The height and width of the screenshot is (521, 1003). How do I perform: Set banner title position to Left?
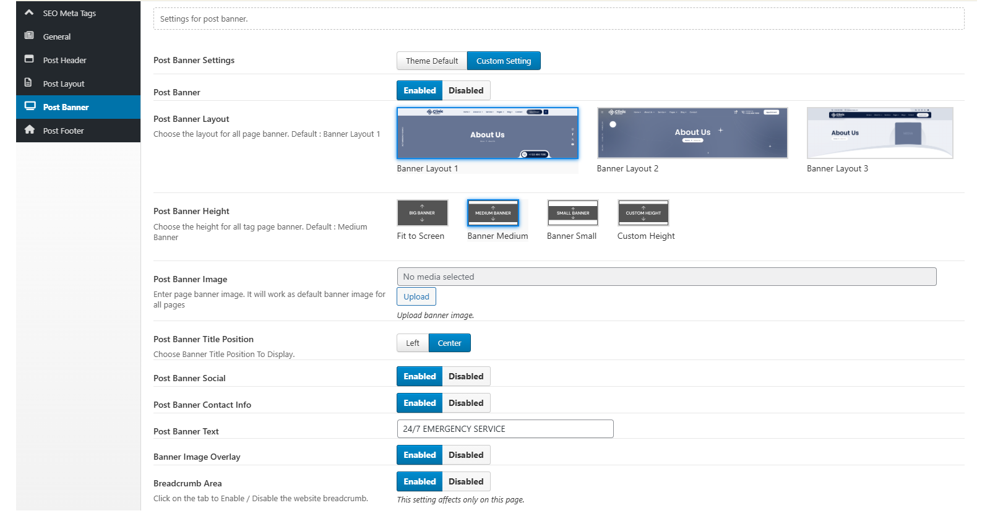pos(412,343)
